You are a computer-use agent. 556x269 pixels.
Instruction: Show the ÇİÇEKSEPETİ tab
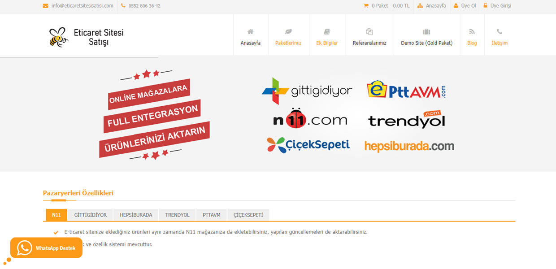click(248, 215)
